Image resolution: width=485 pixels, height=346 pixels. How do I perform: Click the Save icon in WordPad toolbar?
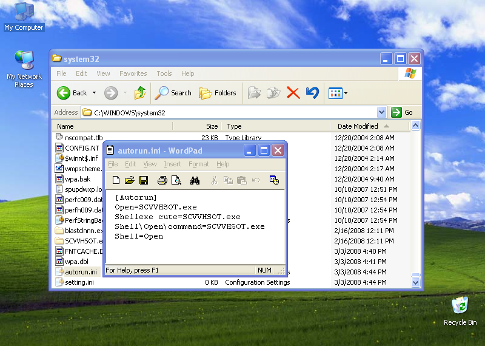pos(144,180)
